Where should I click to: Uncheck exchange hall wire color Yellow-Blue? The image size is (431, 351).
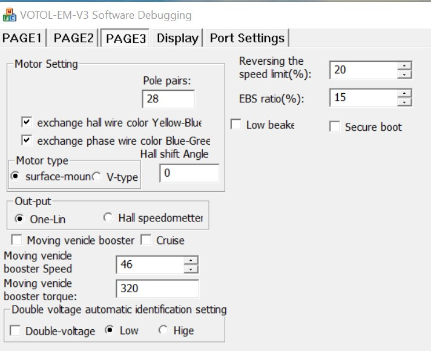click(x=26, y=122)
